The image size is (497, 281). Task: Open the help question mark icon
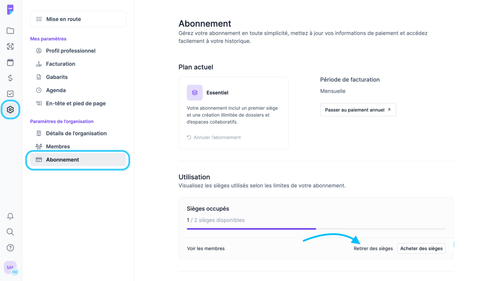10,248
